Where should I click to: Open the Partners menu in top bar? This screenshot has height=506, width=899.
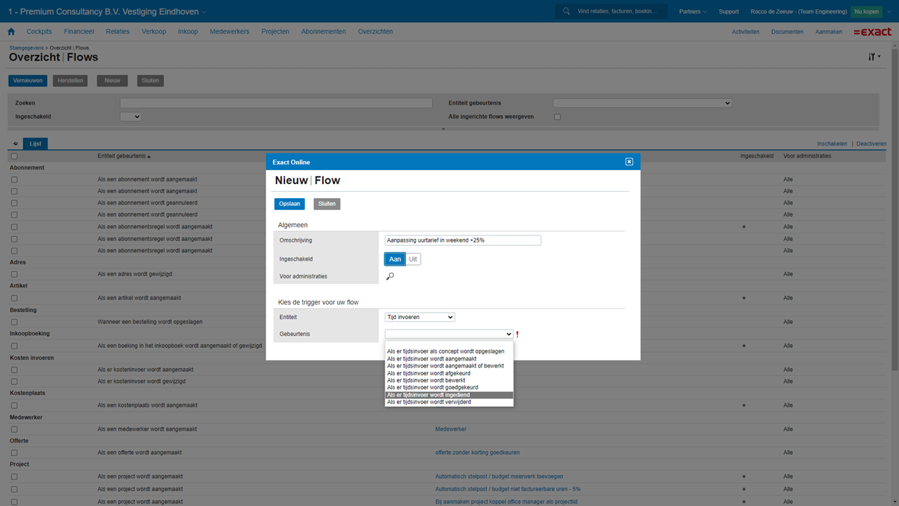pyautogui.click(x=692, y=11)
